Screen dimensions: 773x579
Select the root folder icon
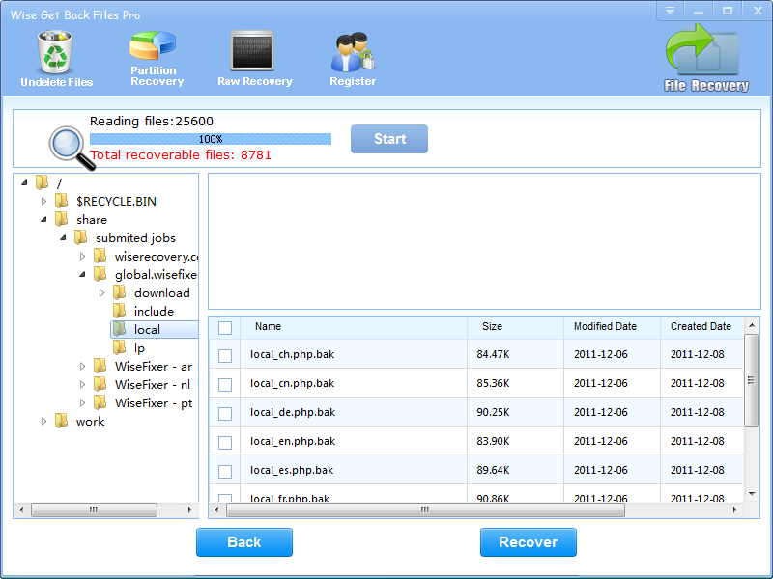(x=42, y=182)
